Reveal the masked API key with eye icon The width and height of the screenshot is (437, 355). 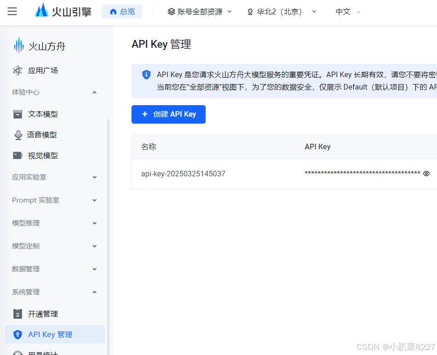point(426,174)
